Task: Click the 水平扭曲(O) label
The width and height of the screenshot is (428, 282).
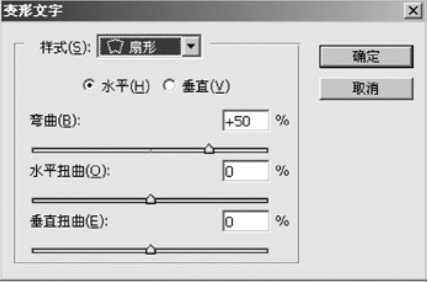Action: tap(69, 171)
